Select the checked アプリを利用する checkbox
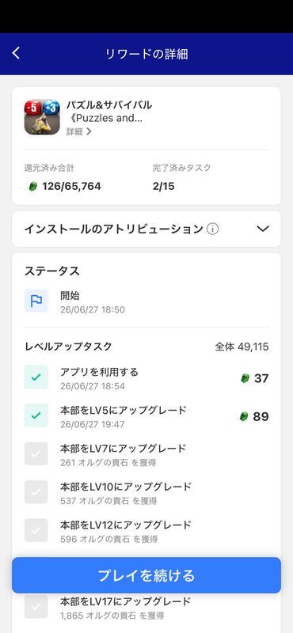 point(36,377)
